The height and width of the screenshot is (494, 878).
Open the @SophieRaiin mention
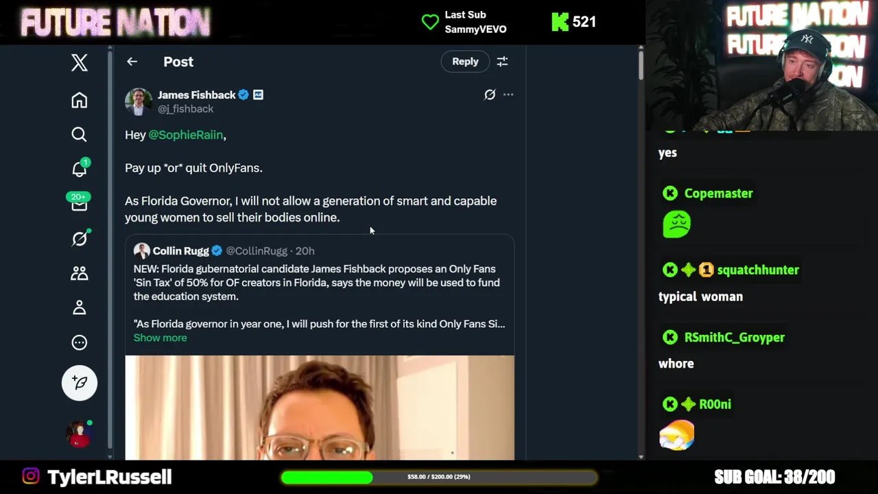click(x=186, y=135)
